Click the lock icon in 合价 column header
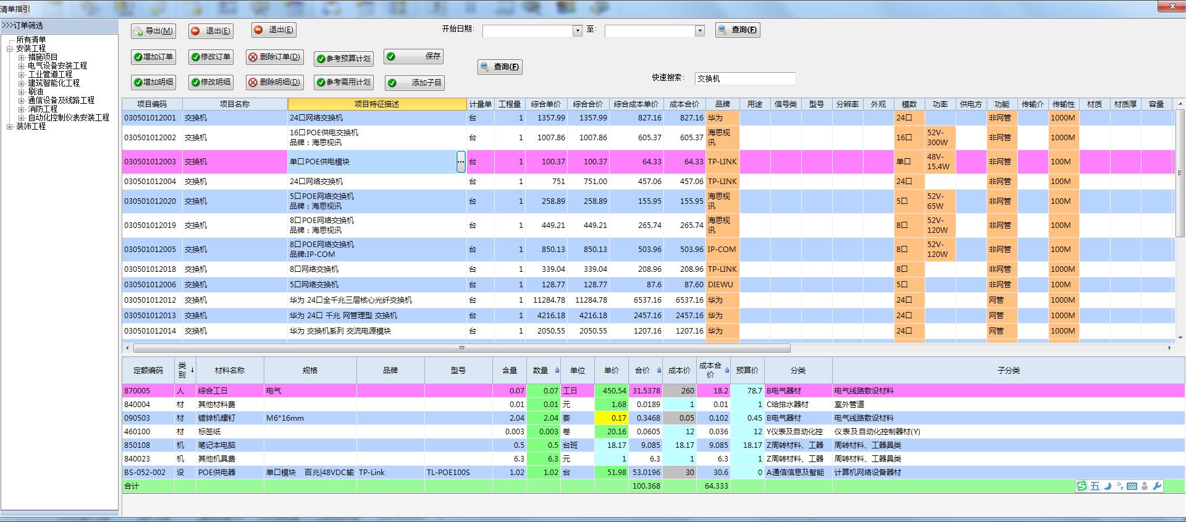Viewport: 1186px width, 522px height. (658, 371)
